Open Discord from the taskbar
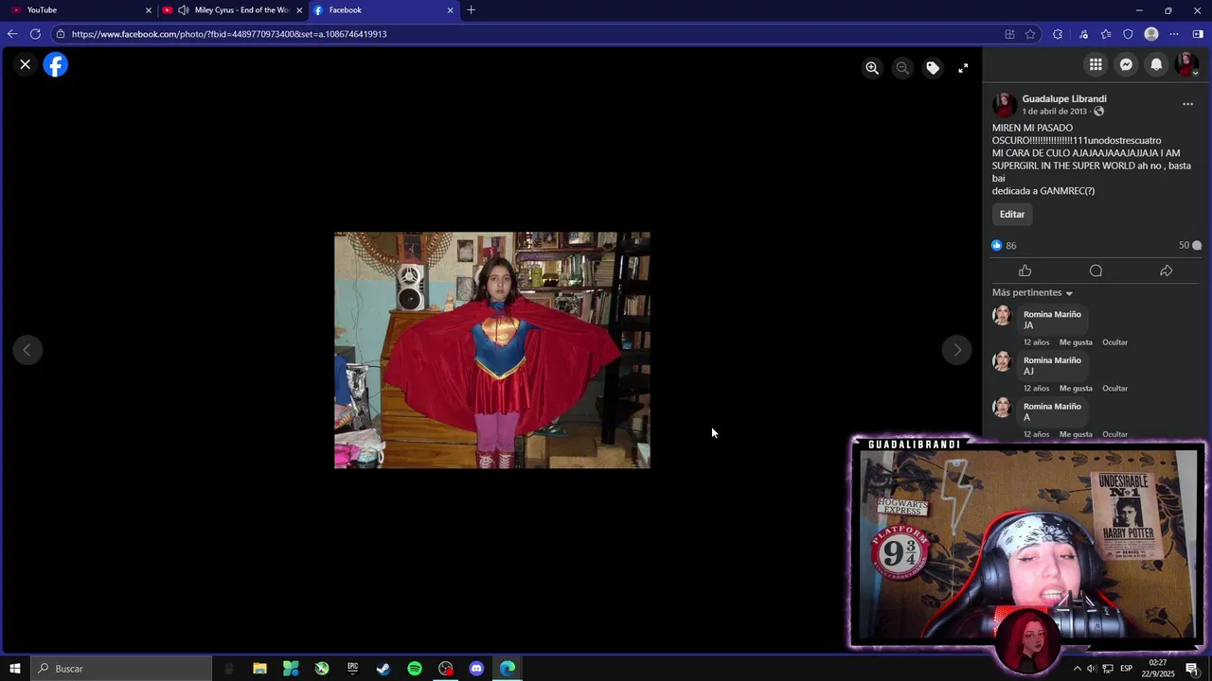The image size is (1212, 681). coord(476,669)
